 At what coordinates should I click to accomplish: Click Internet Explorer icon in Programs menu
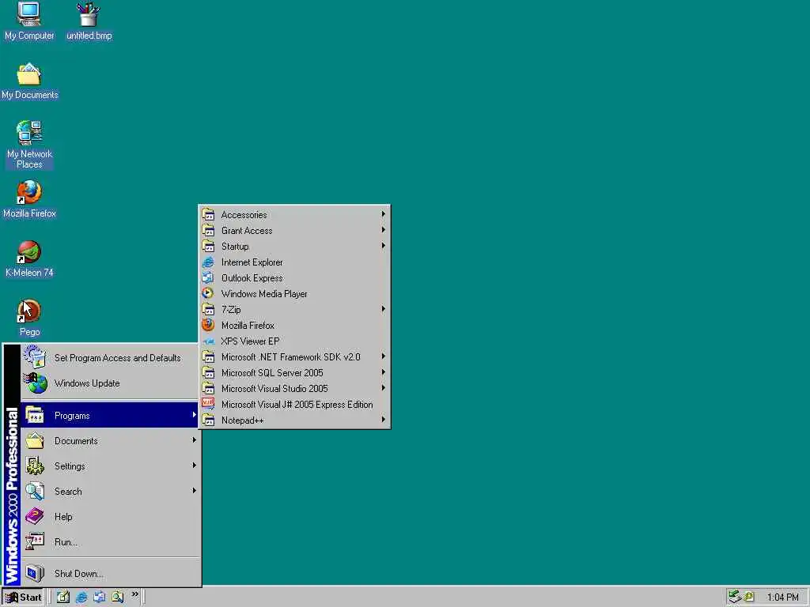(x=208, y=262)
